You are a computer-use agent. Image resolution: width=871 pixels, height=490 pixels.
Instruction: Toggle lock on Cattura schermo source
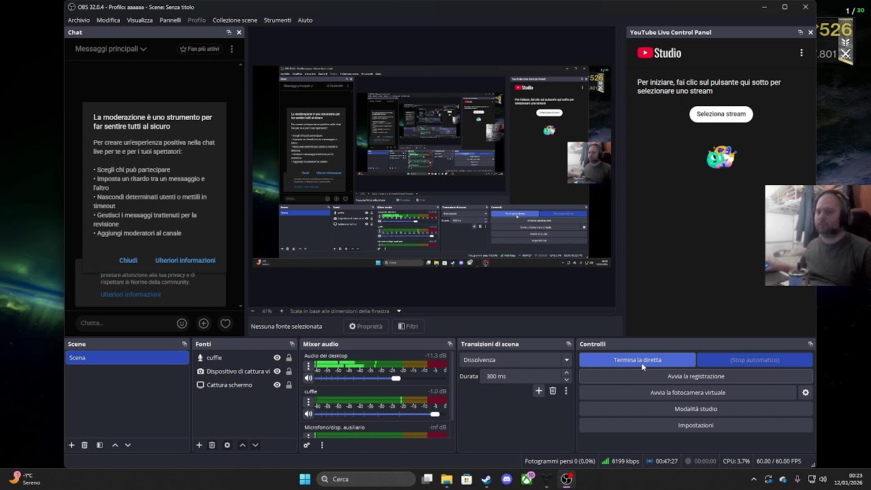289,385
